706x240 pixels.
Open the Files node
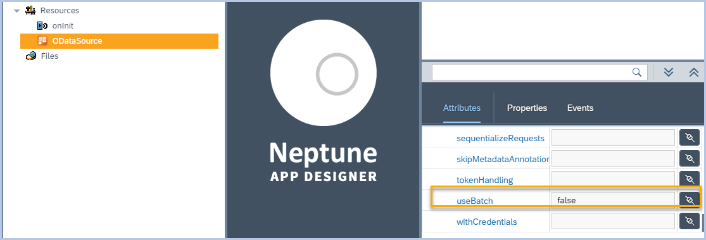49,56
